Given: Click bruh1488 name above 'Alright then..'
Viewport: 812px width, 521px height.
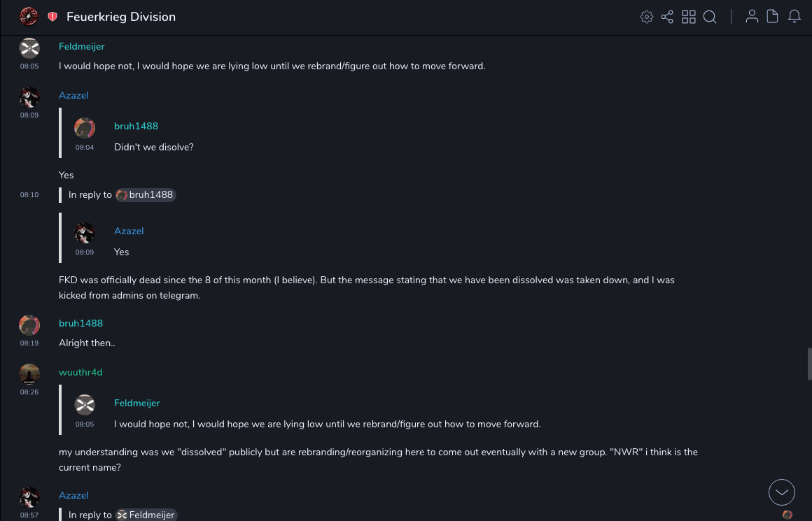Looking at the screenshot, I should pos(80,323).
